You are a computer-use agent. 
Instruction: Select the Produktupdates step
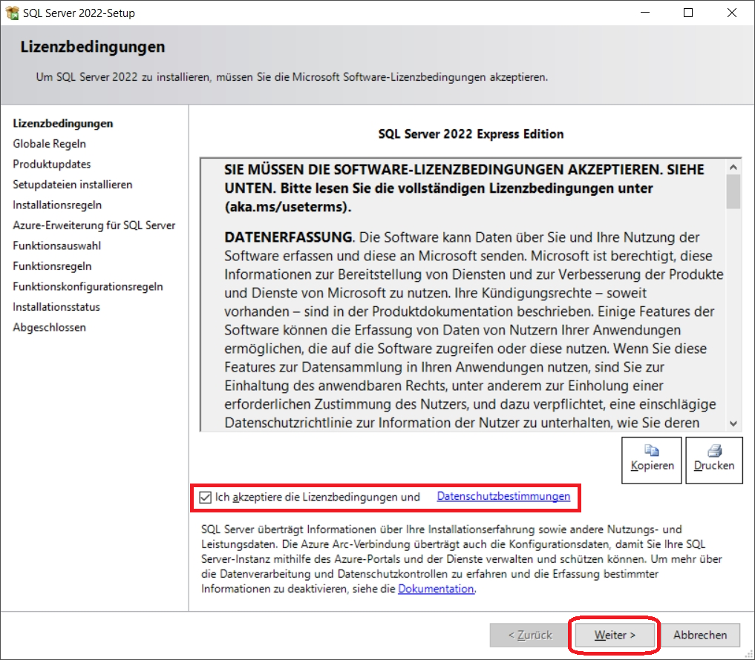click(52, 164)
